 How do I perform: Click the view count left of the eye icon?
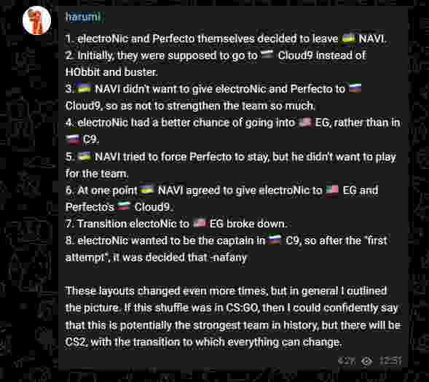[x=347, y=362]
